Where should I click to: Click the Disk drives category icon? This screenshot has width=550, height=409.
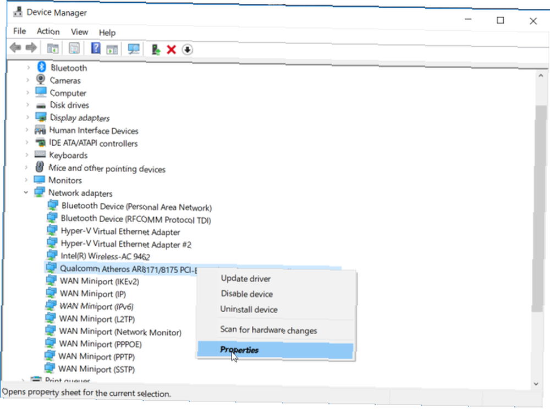pyautogui.click(x=41, y=105)
